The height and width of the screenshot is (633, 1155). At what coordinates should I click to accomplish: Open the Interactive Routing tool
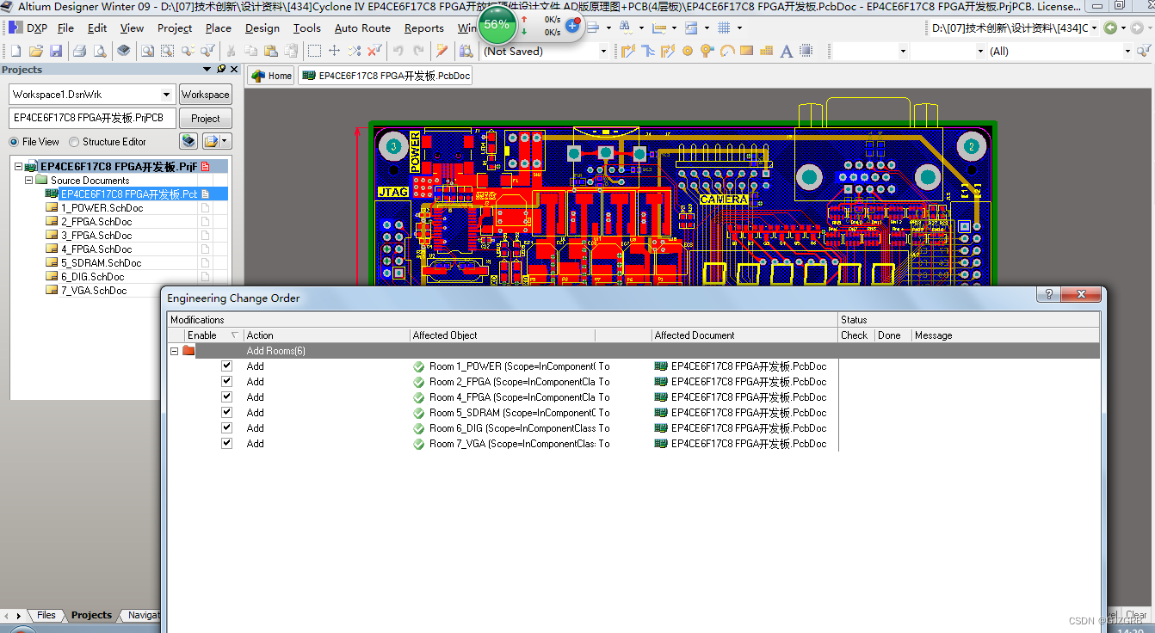tap(630, 51)
